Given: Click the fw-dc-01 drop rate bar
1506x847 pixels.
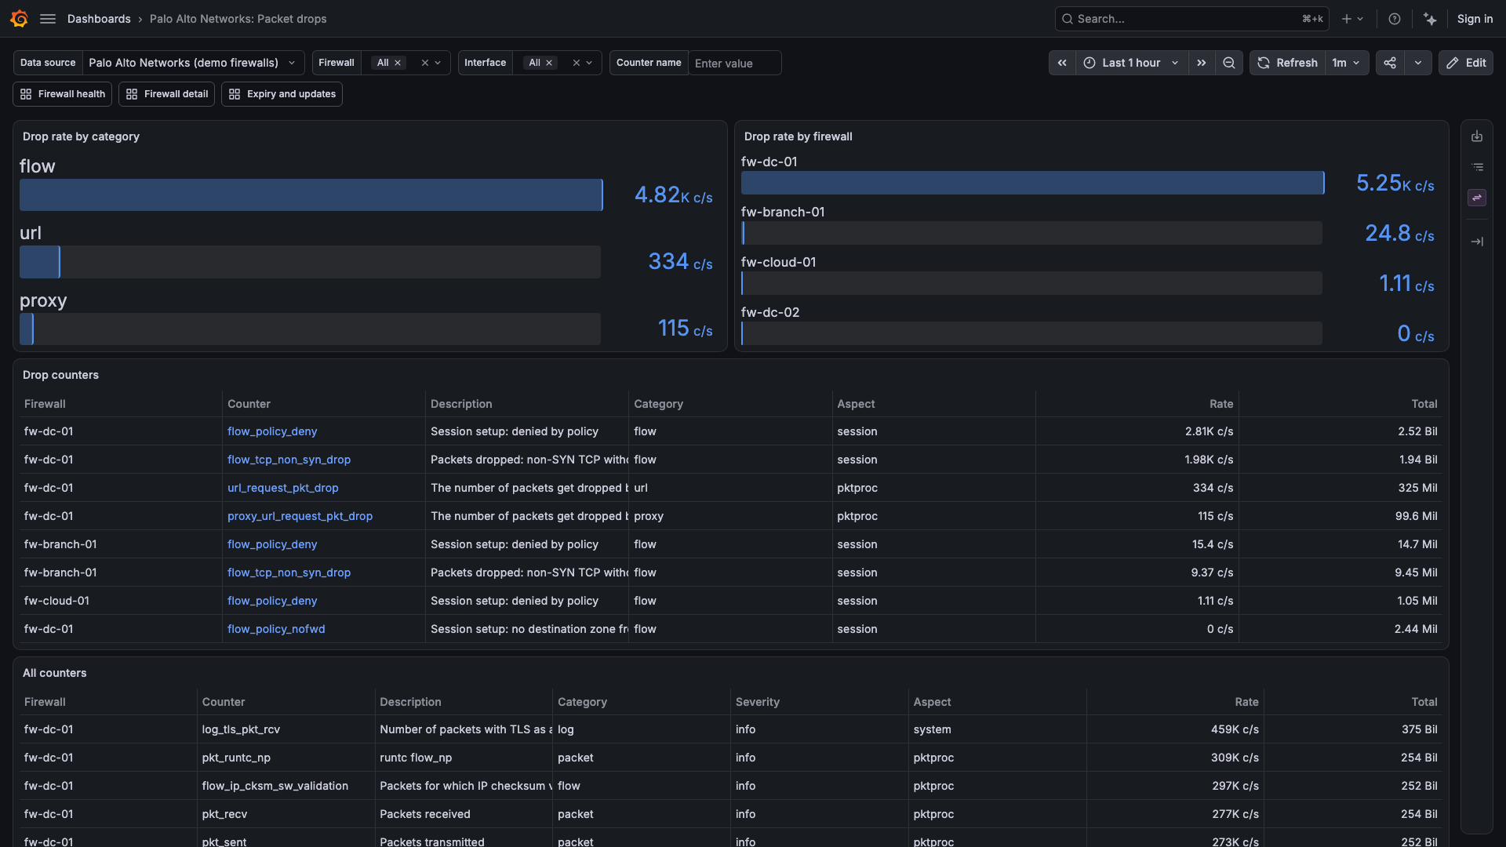Looking at the screenshot, I should (1032, 183).
